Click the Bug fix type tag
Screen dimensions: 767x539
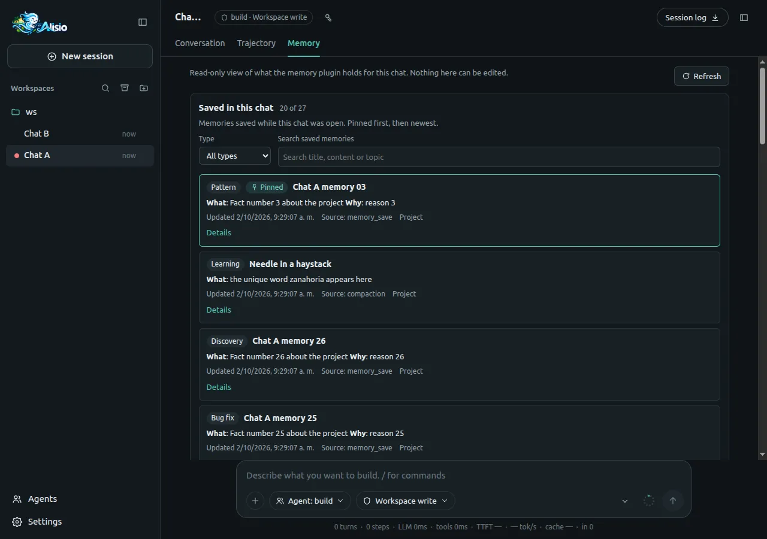[223, 418]
